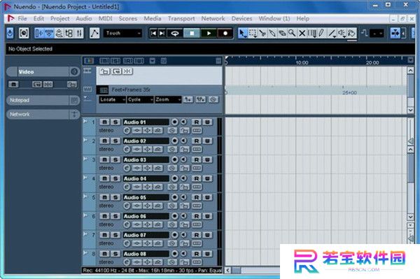Open the Devices menu
Image resolution: width=420 pixels, height=279 pixels.
pyautogui.click(x=241, y=18)
